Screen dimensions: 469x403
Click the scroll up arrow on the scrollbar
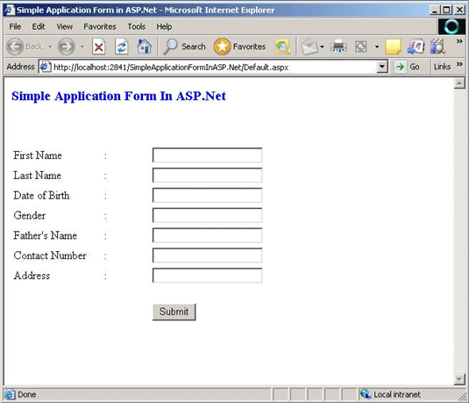(459, 83)
